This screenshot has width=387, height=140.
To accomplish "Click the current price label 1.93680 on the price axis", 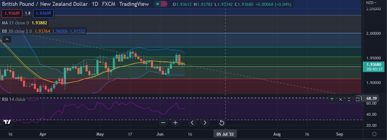I will pyautogui.click(x=374, y=65).
